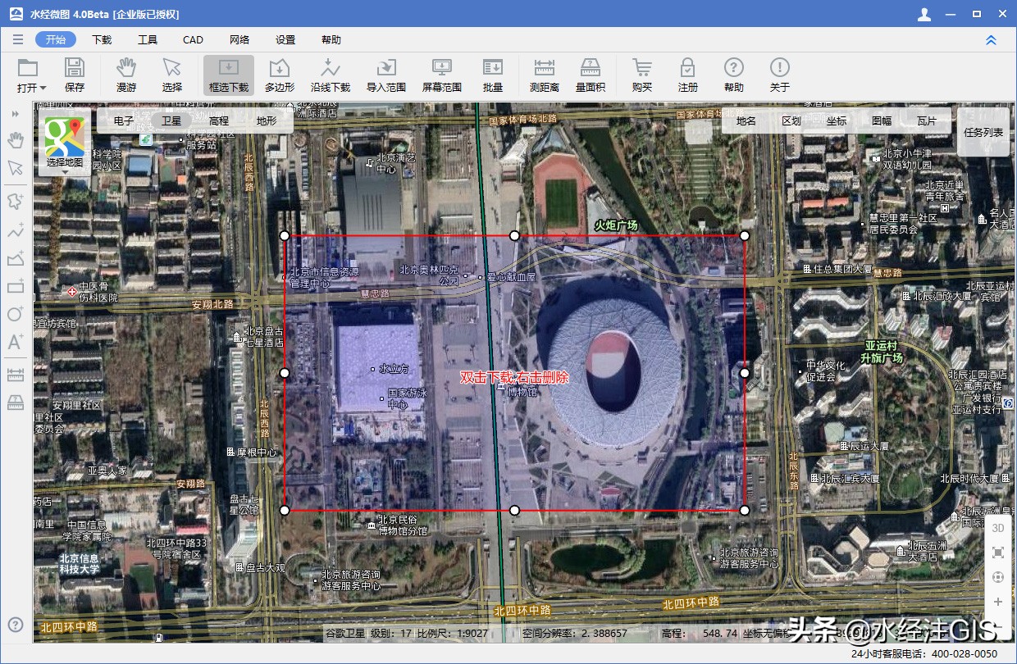This screenshot has width=1017, height=664.
Task: Switch map type to Elevation (高程)
Action: click(219, 121)
